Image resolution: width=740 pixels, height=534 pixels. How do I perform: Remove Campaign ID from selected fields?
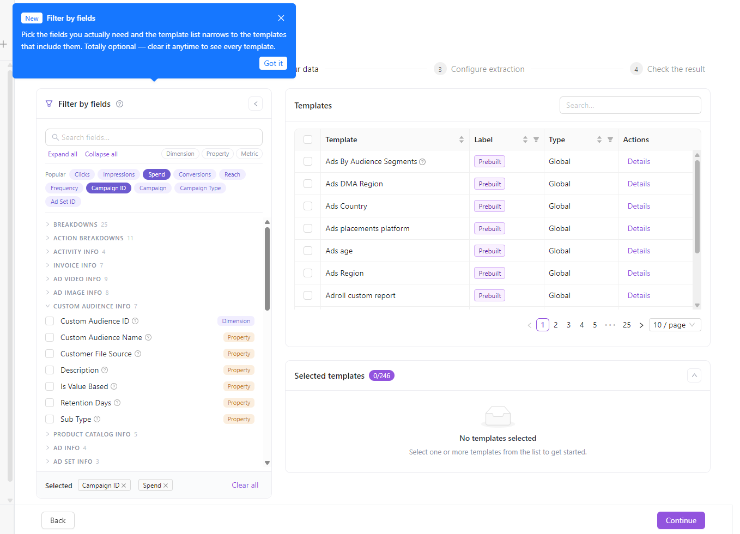(124, 486)
